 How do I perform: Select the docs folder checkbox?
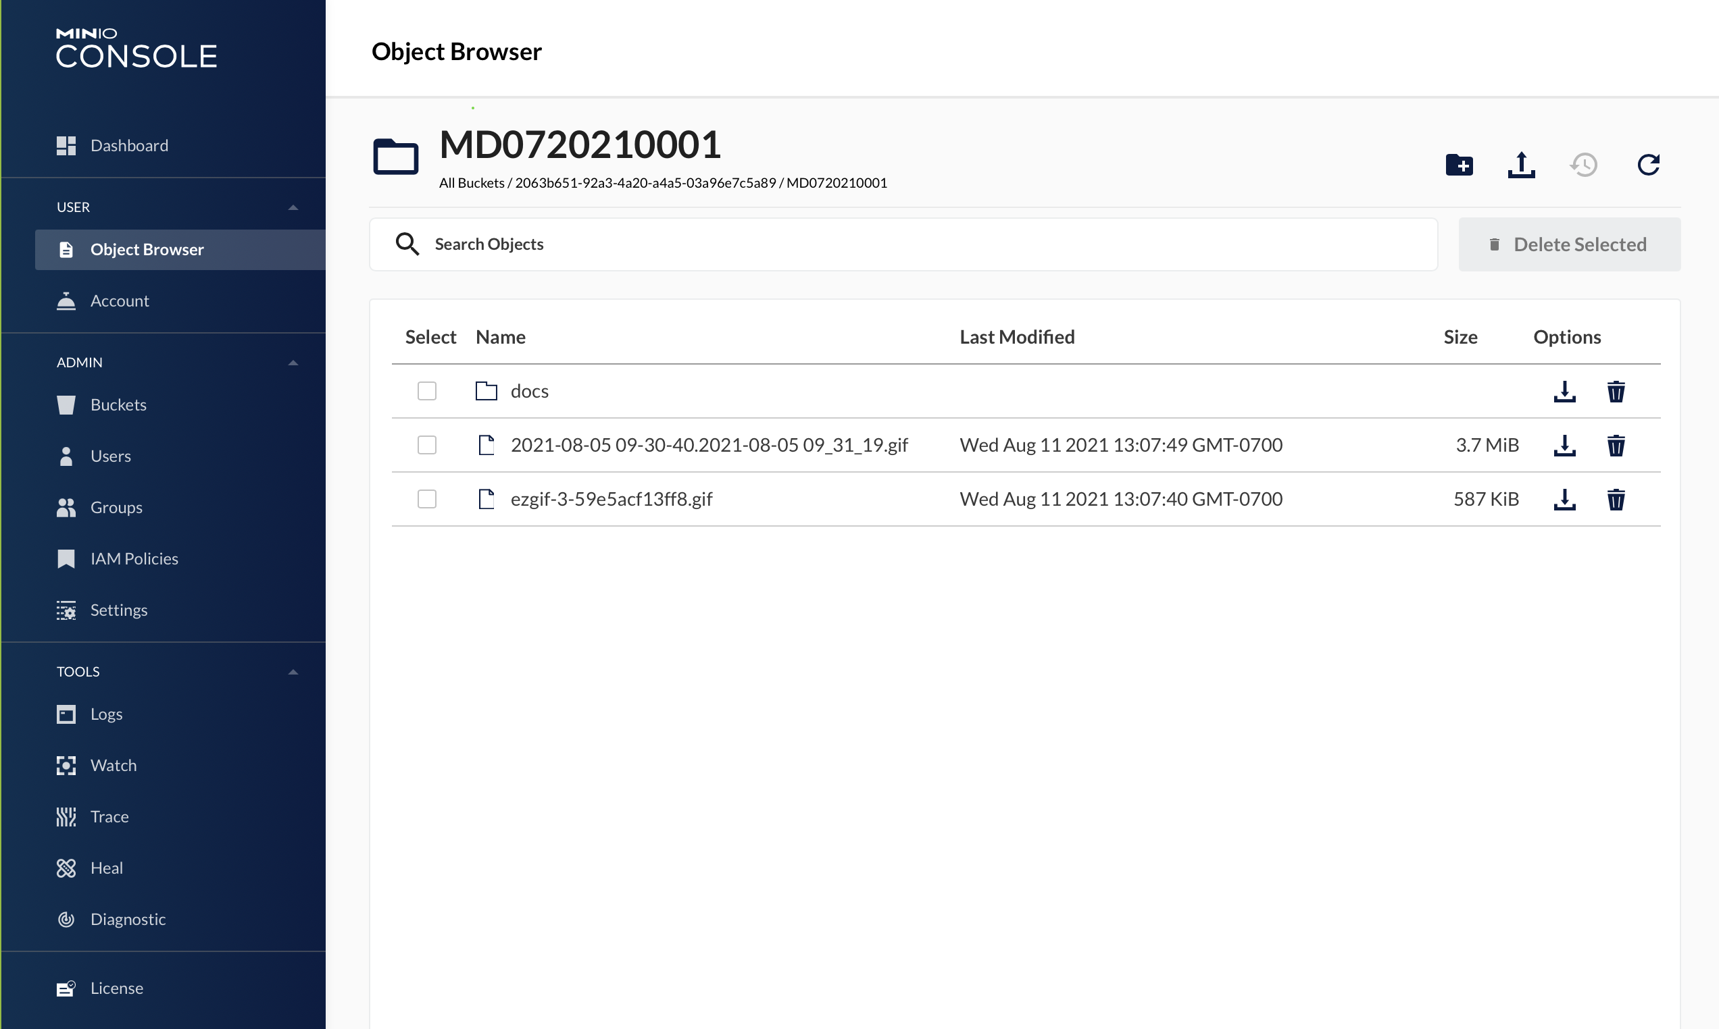[x=426, y=391]
